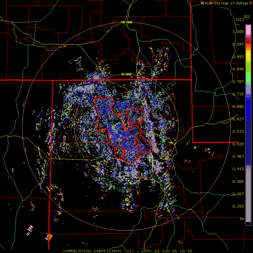Select the 0.627 legend value

pos(238,119)
